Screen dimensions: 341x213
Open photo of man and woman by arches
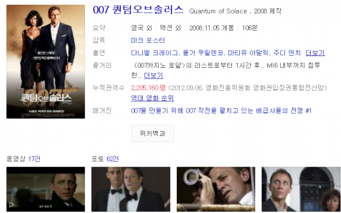pyautogui.click(x=301, y=189)
